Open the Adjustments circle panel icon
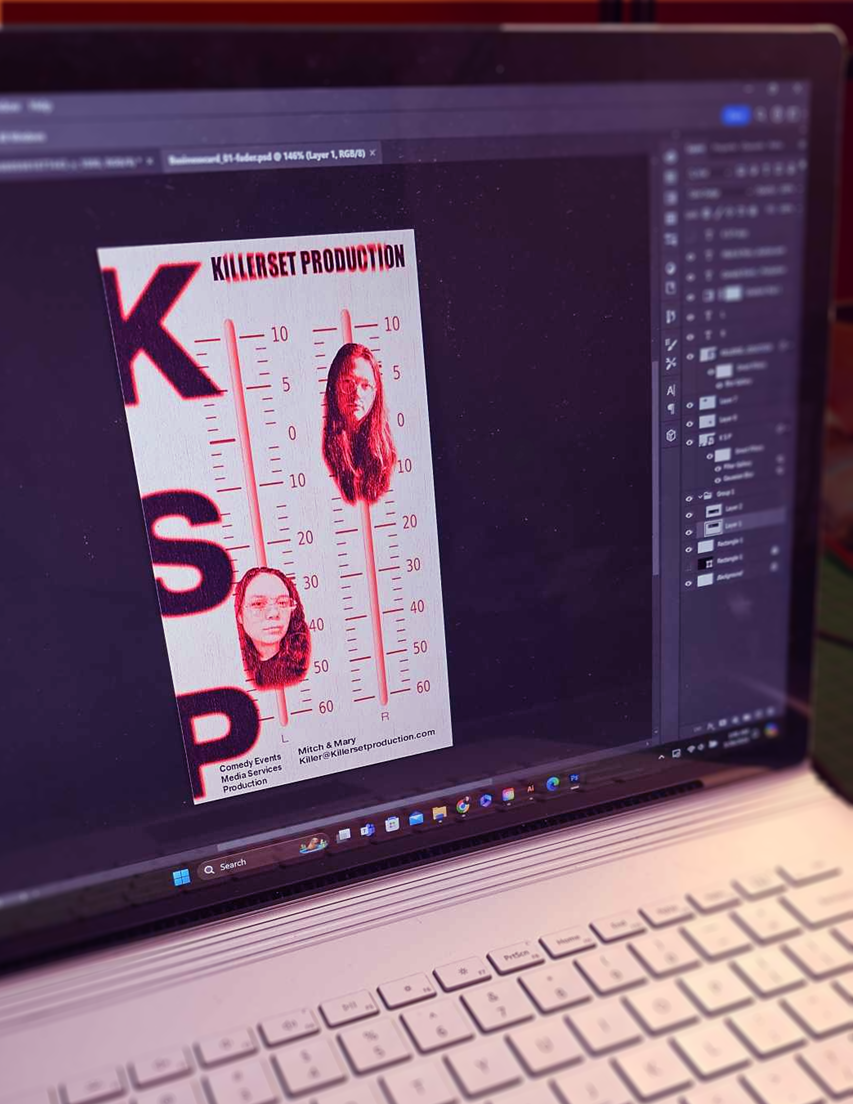This screenshot has height=1104, width=853. point(670,269)
